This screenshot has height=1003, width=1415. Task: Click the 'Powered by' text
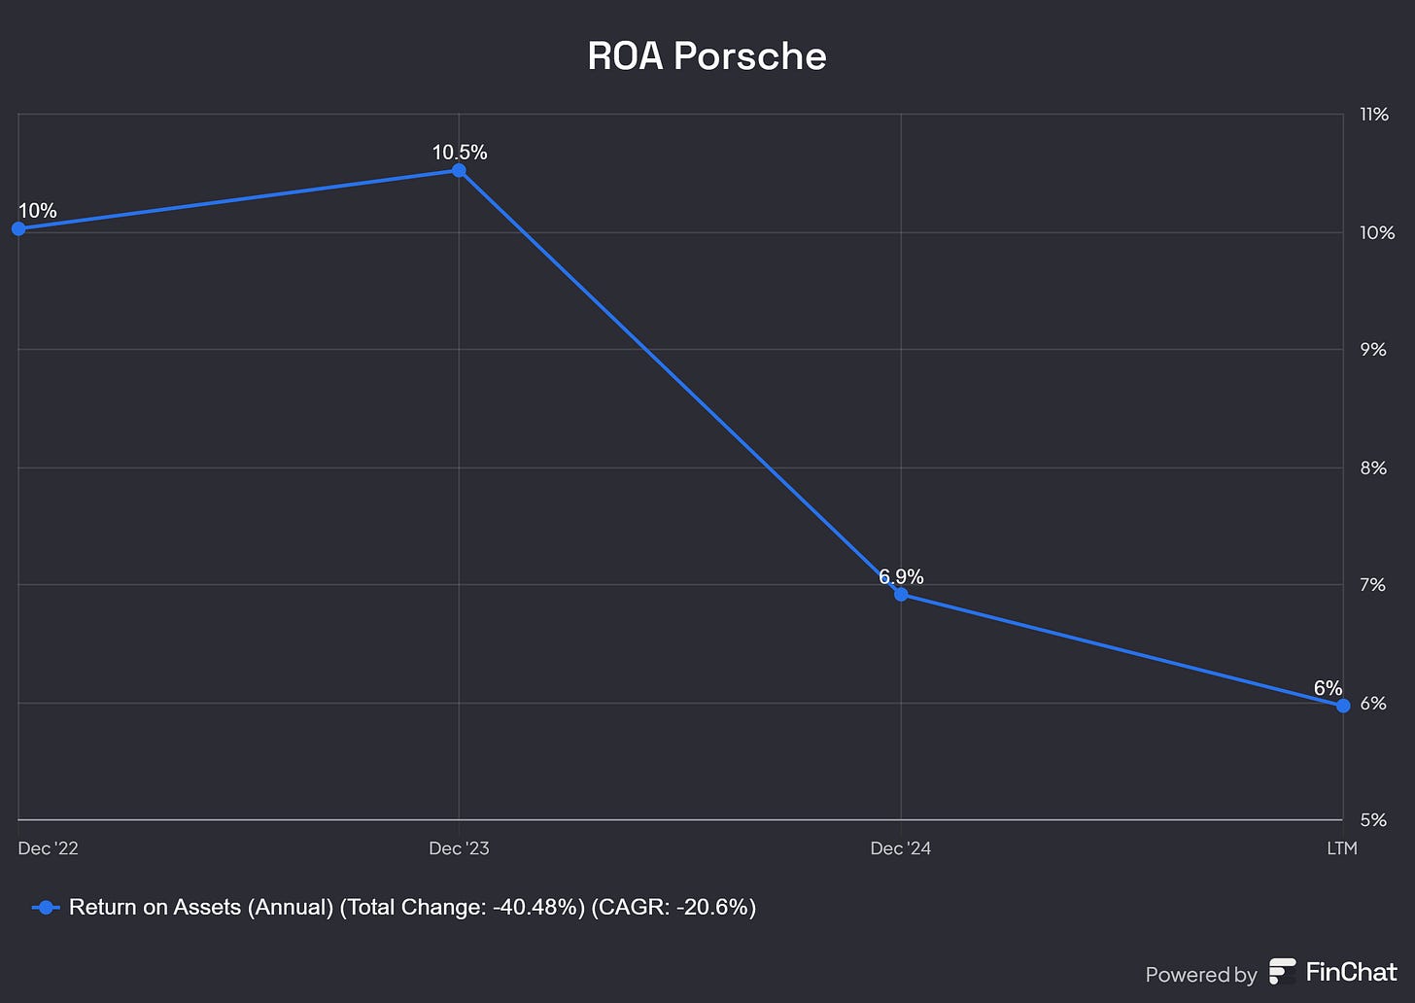pyautogui.click(x=1201, y=975)
